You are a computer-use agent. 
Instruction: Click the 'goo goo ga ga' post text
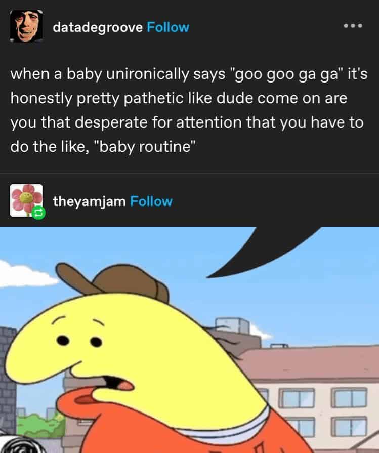(x=189, y=110)
